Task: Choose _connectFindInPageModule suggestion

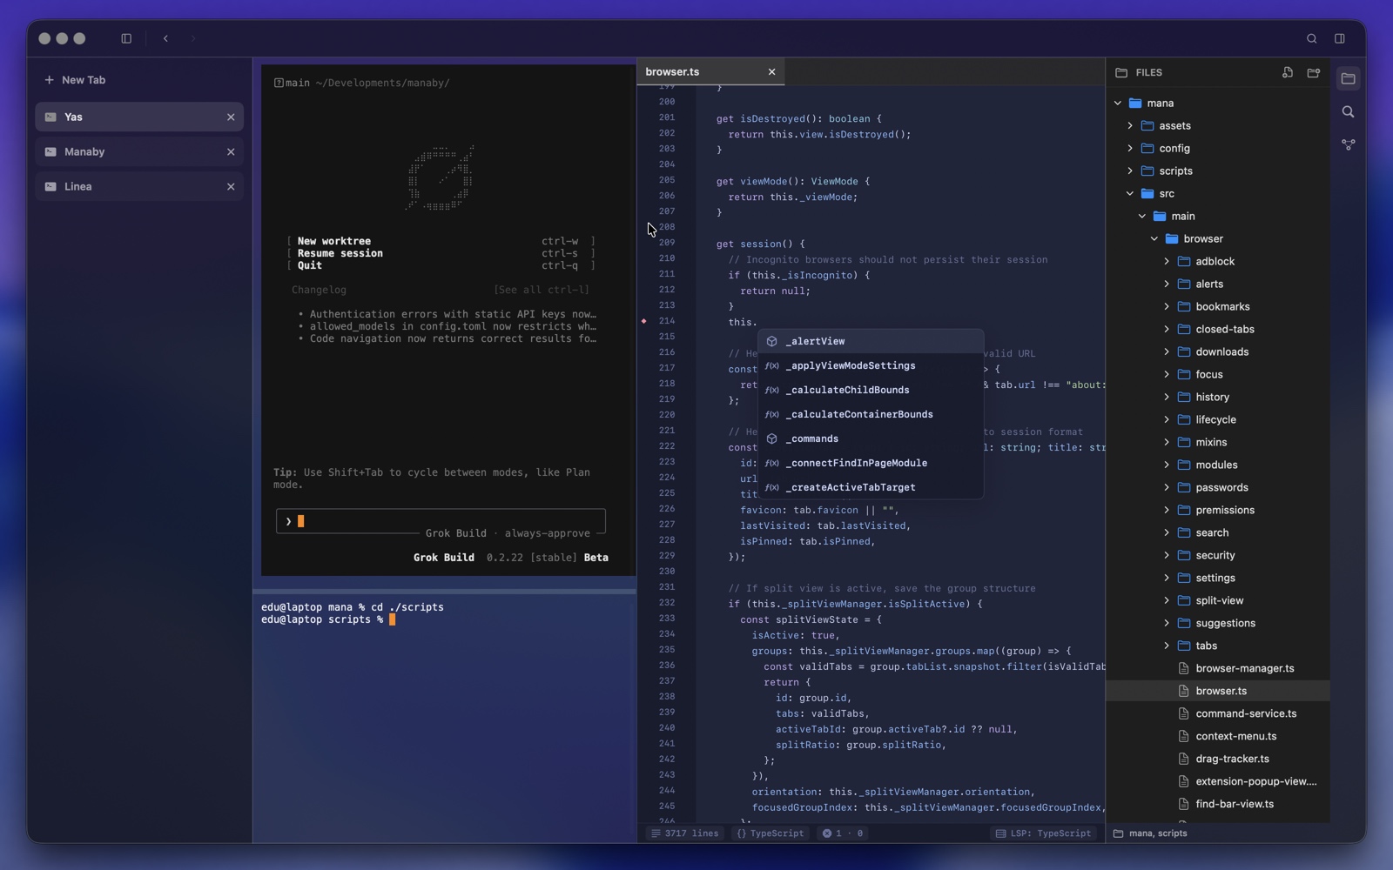Action: (x=871, y=463)
